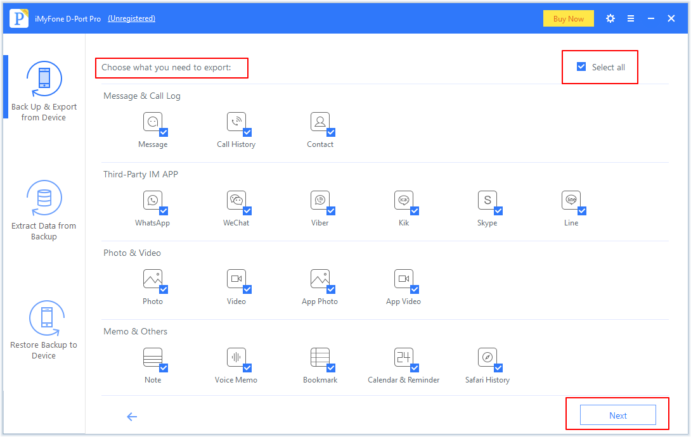Click the Voice Memo label
The height and width of the screenshot is (437, 691).
coord(236,380)
